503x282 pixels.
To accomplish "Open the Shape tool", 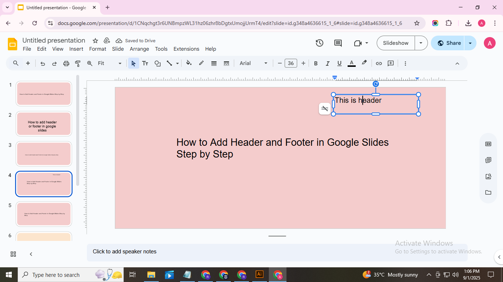I will [x=158, y=64].
